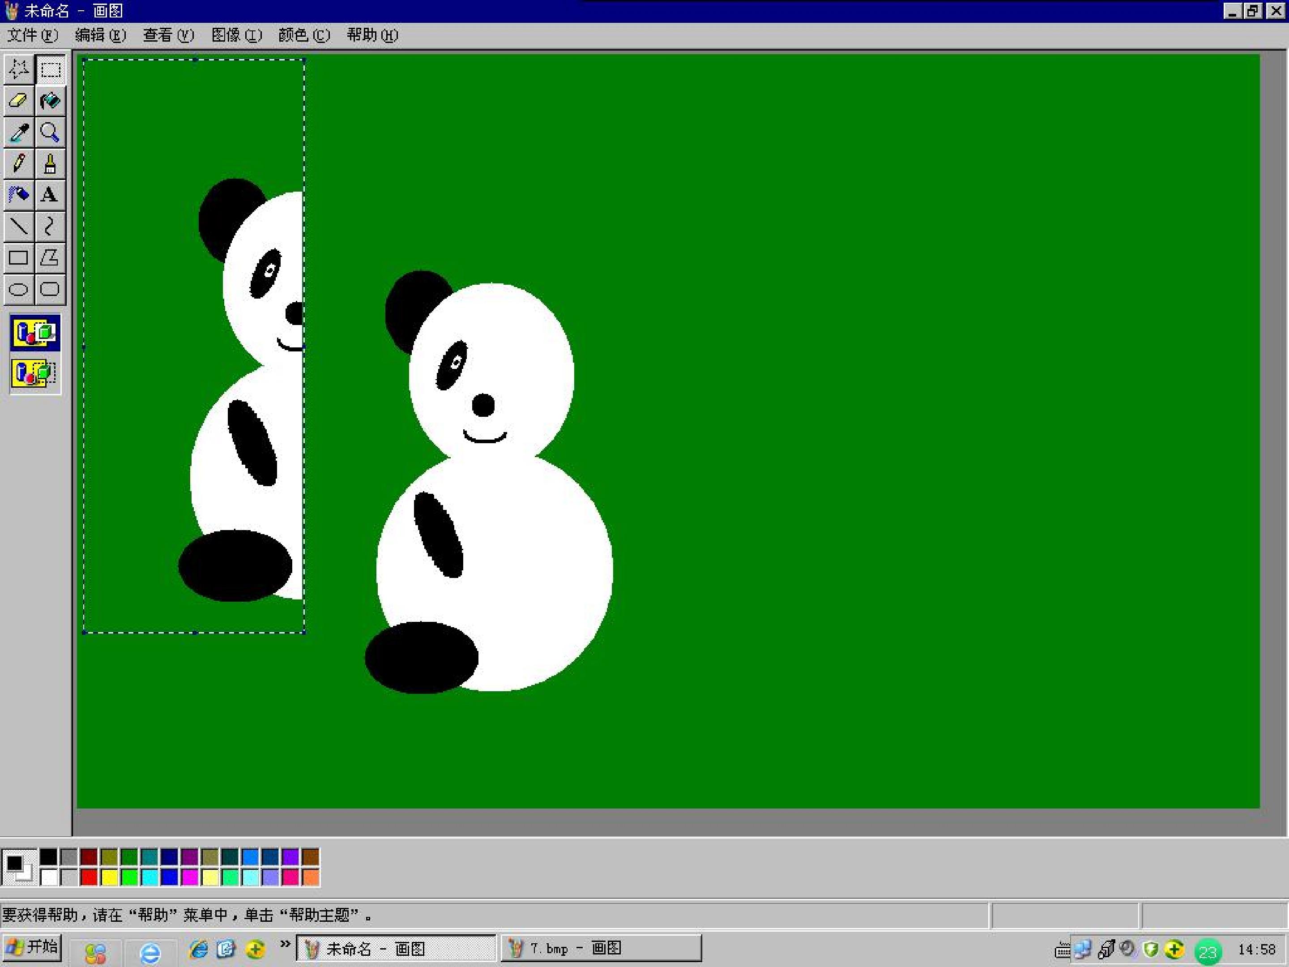The image size is (1289, 967).
Task: Click the black foot of the complete panda
Action: [421, 658]
